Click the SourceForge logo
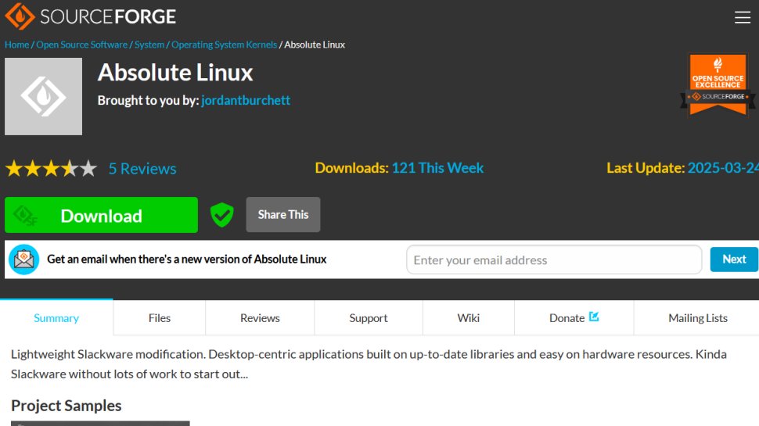 pyautogui.click(x=91, y=16)
